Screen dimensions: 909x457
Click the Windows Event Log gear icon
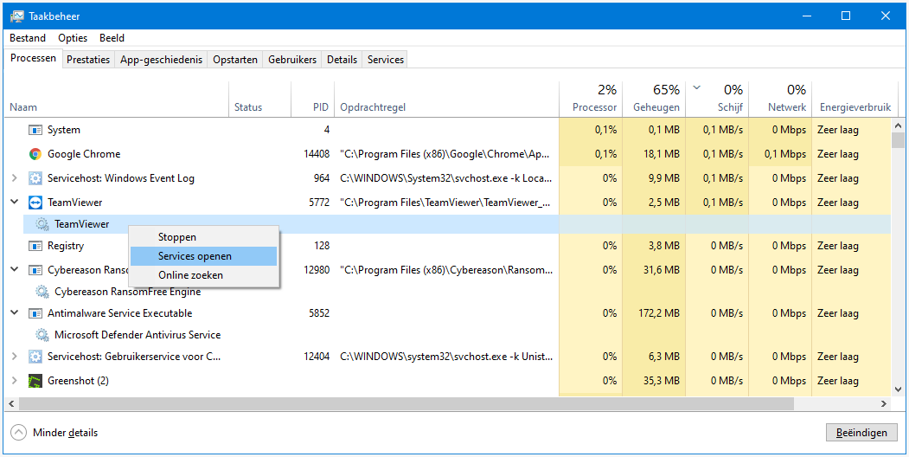point(35,178)
